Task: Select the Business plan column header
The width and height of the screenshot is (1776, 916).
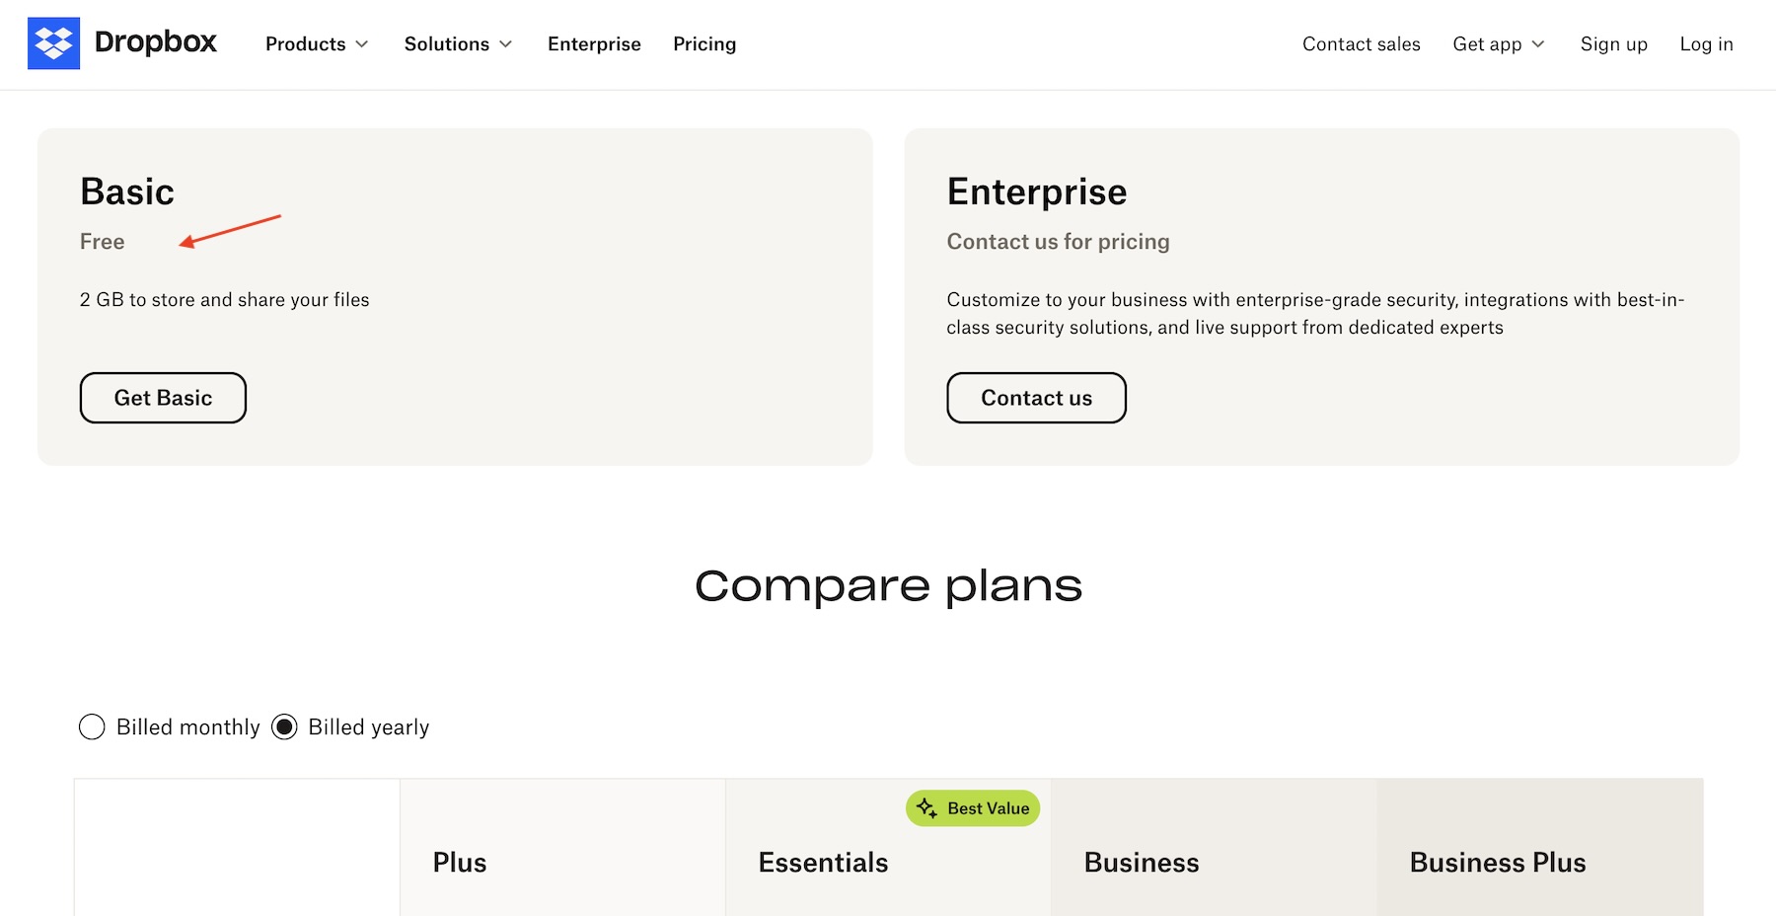Action: tap(1142, 863)
